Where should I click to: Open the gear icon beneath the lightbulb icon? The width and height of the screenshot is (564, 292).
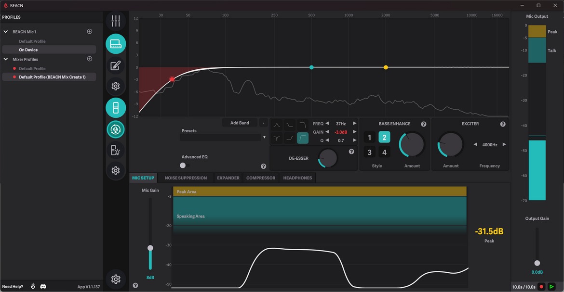pos(116,170)
